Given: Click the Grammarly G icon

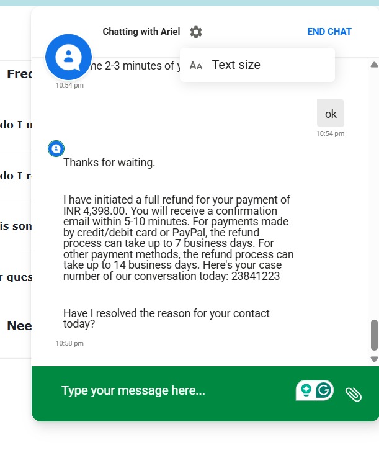Looking at the screenshot, I should 324,390.
